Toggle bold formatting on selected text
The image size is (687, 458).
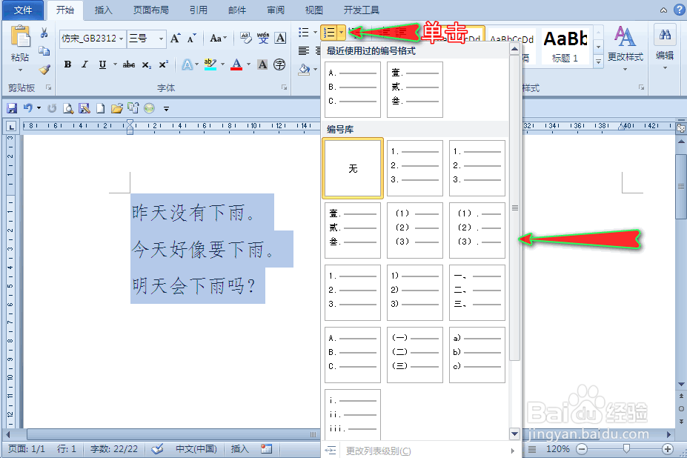67,64
